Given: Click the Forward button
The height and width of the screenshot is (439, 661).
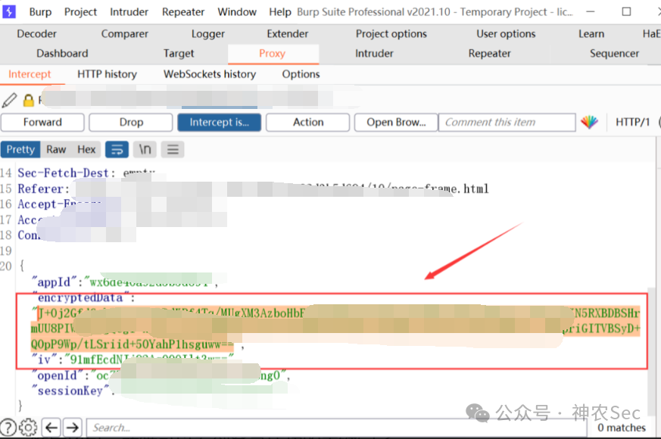Looking at the screenshot, I should pyautogui.click(x=42, y=122).
